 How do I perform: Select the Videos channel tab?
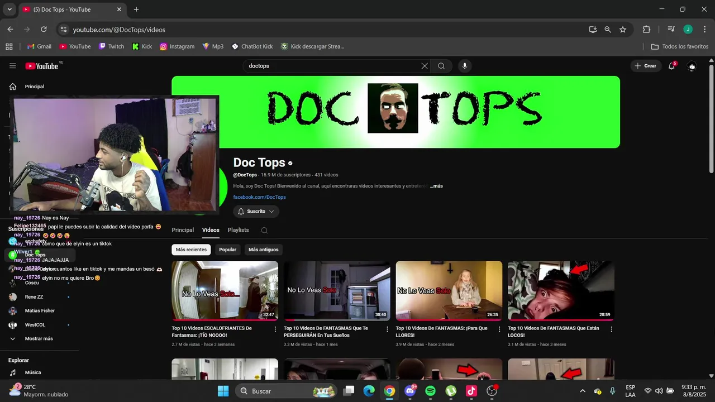click(x=211, y=230)
